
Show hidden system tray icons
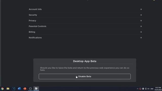[x=138, y=89]
